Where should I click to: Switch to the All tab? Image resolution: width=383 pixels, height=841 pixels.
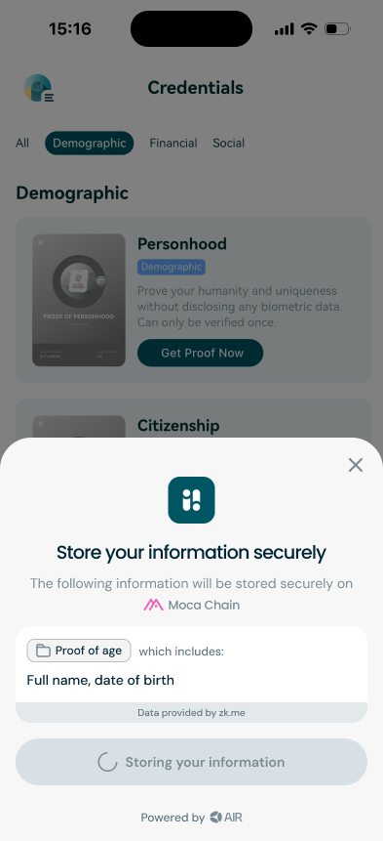click(22, 144)
